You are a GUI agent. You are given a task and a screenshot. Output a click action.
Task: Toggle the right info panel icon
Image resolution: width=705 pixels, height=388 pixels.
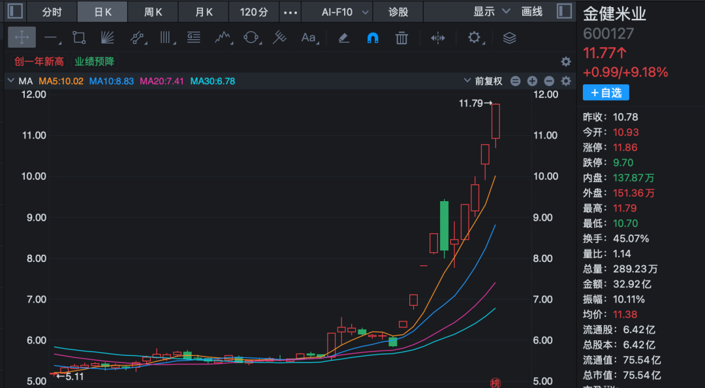[x=564, y=11]
